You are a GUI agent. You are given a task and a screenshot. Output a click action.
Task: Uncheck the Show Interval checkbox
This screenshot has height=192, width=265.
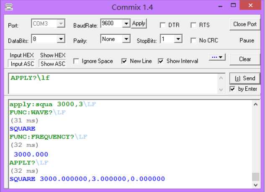point(161,61)
